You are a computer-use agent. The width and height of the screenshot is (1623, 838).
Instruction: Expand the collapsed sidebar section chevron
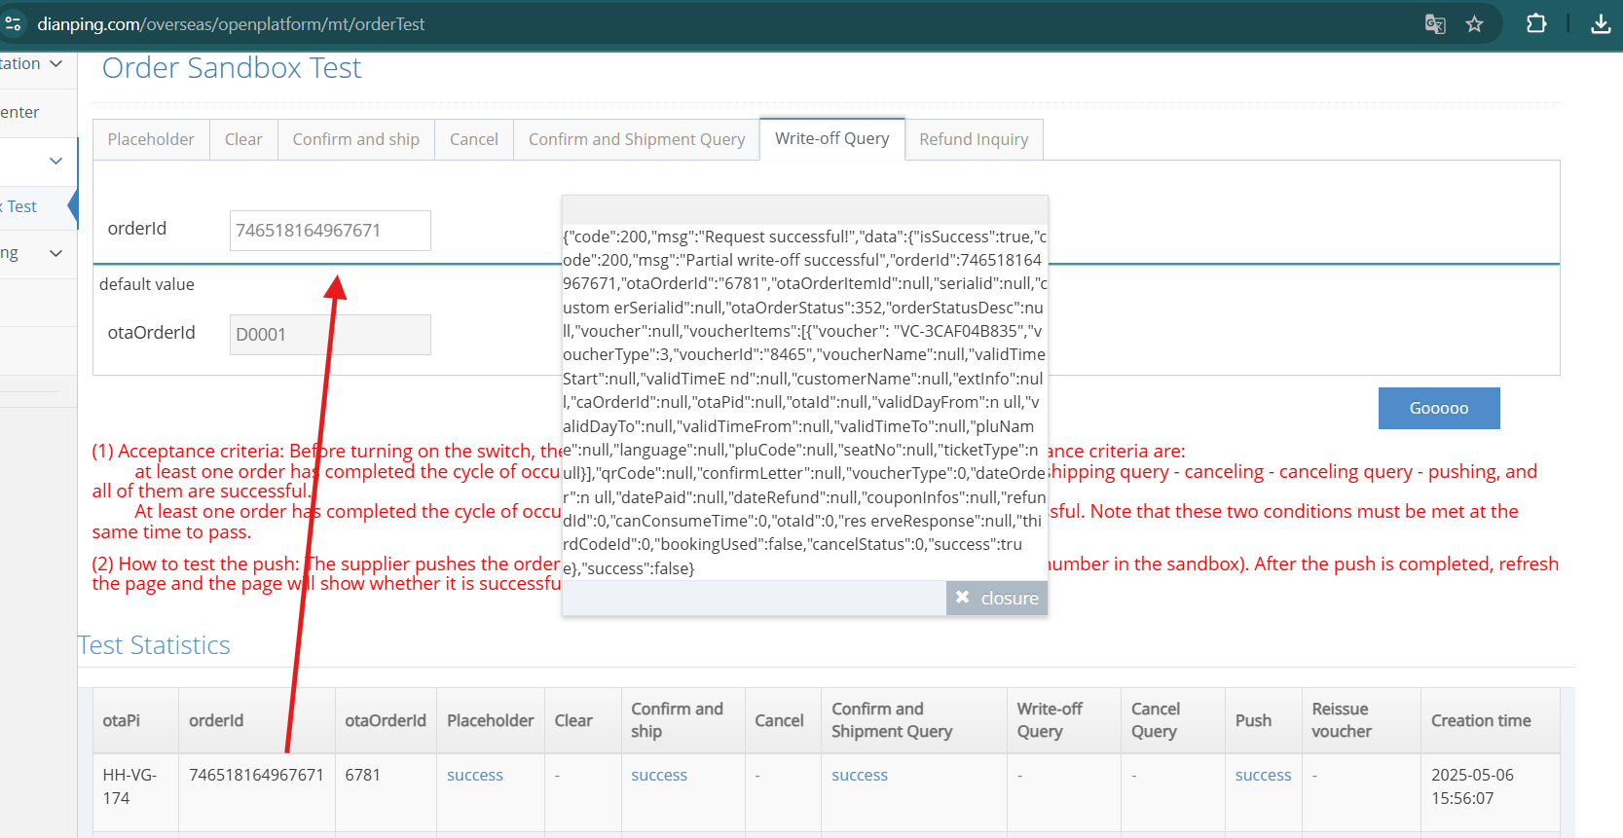(x=55, y=161)
